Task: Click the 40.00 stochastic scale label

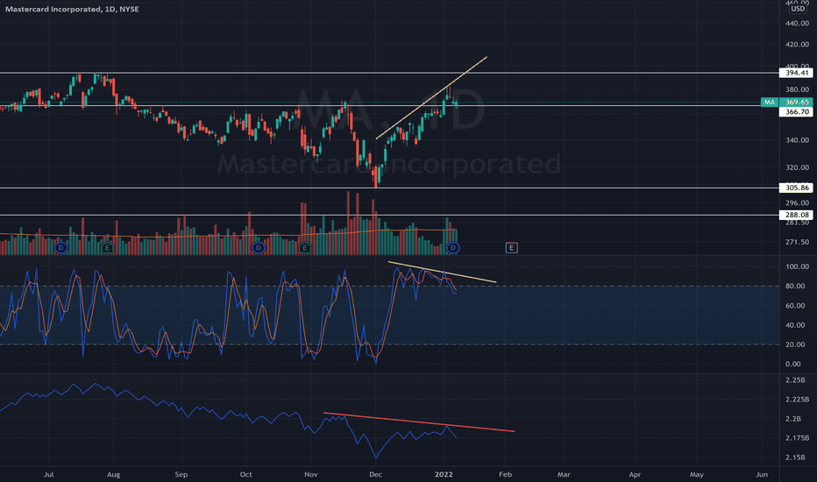Action: click(795, 325)
